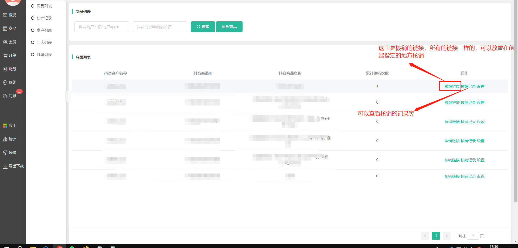Select the 门店列表 submenu radio item
Screen dimensions: 518x248
pos(33,42)
